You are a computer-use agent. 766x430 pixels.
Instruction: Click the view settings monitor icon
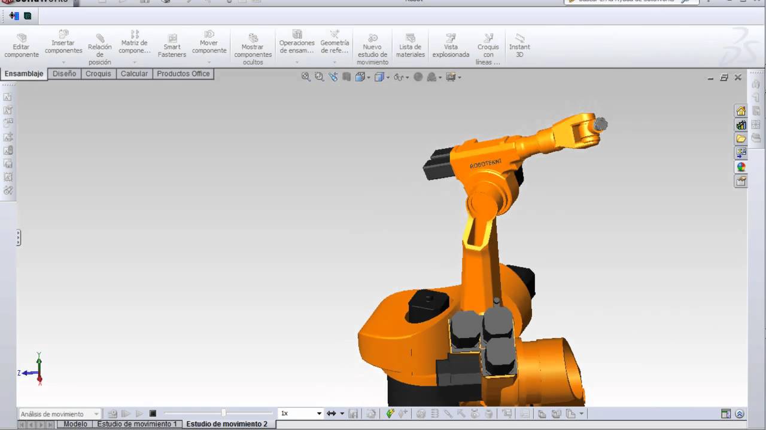click(451, 76)
